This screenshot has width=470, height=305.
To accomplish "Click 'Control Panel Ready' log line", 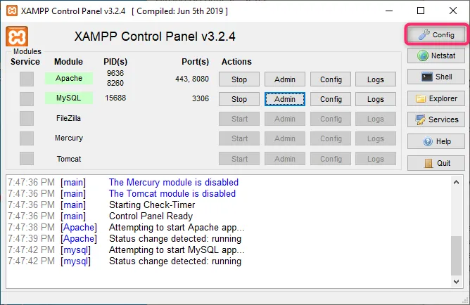I will pyautogui.click(x=151, y=216).
